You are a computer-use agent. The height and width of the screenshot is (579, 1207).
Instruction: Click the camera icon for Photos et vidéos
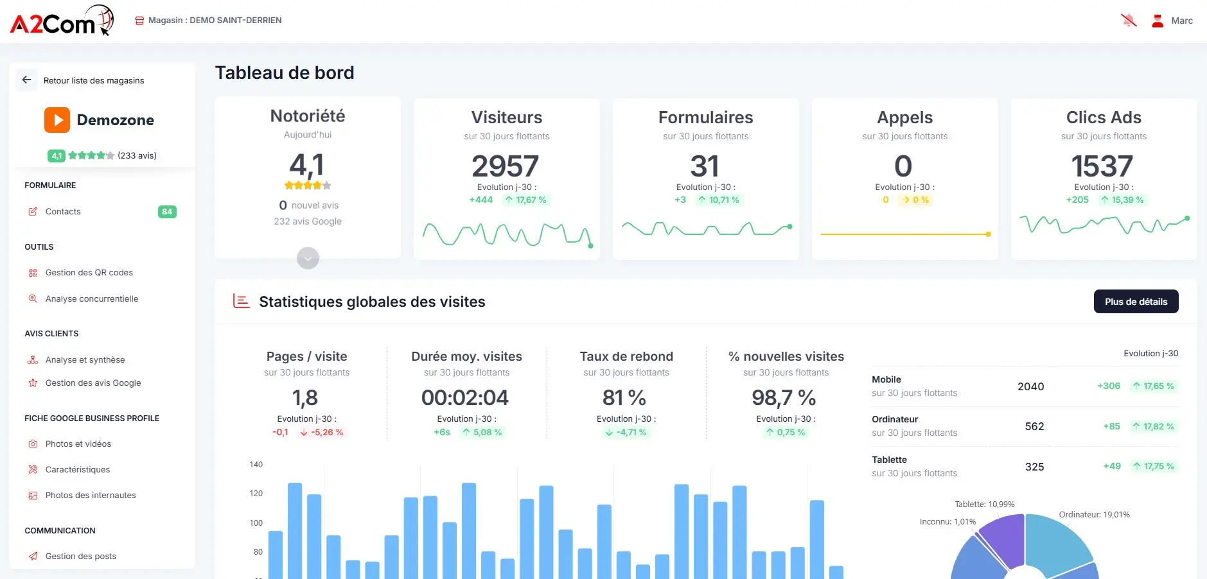pos(33,444)
